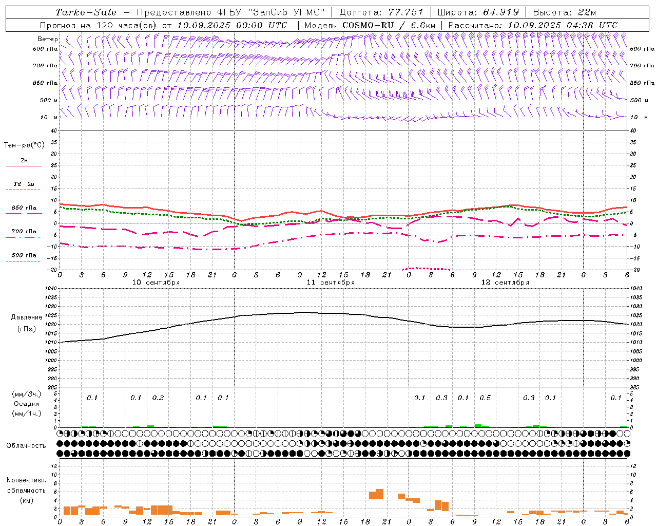Click the (гПа) unit under Давление

[27, 329]
